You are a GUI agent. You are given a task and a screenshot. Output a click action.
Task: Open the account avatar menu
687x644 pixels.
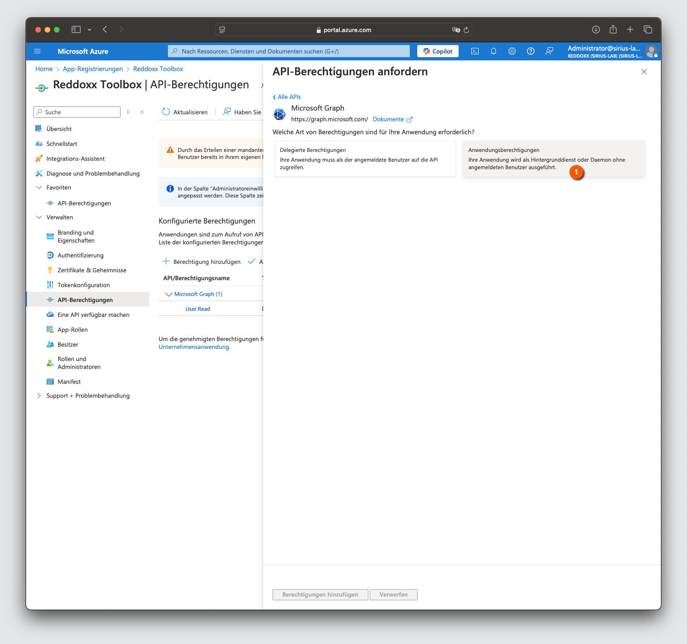(652, 51)
